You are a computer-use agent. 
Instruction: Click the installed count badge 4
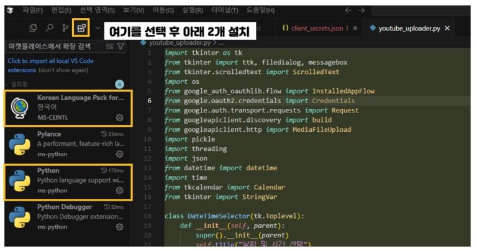[x=119, y=84]
